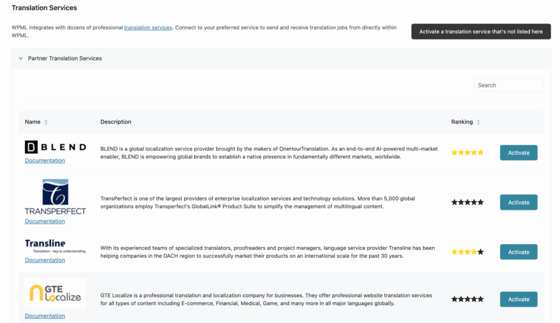Activate the GTE Localize service
The width and height of the screenshot is (560, 323).
tap(518, 299)
